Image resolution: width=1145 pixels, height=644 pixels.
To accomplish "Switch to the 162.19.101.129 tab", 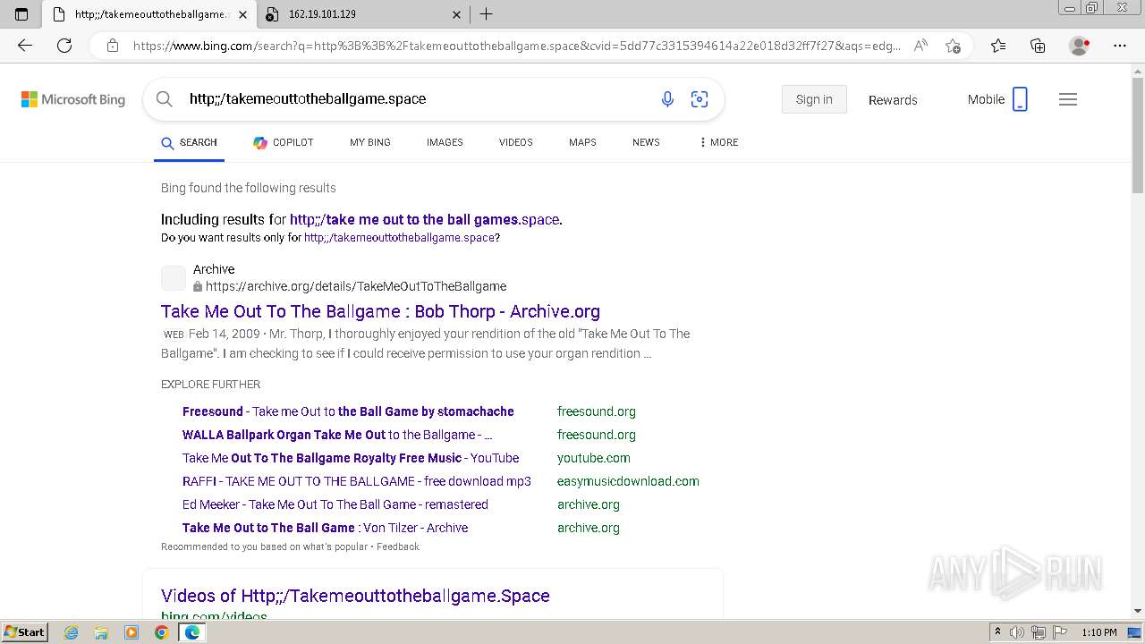I will pyautogui.click(x=362, y=14).
